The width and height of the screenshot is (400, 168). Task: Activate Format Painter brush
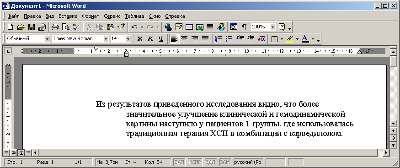pos(121,27)
